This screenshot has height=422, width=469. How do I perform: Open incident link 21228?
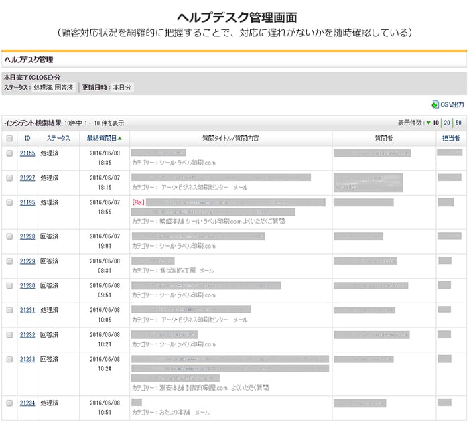coord(27,236)
